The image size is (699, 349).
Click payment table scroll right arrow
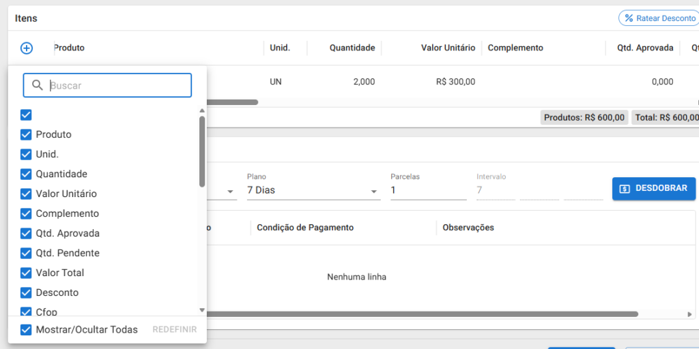tap(689, 314)
